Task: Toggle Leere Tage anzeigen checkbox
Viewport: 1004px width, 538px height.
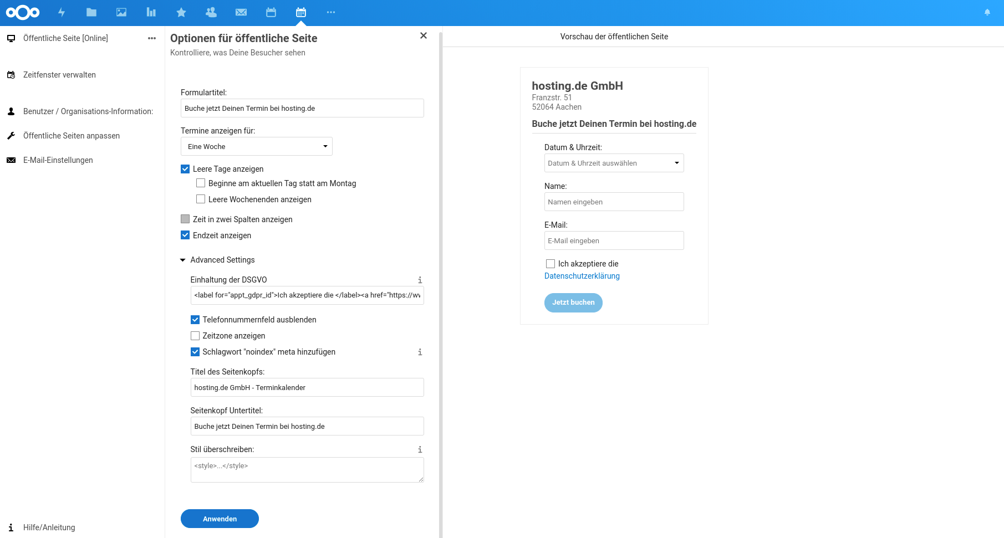Action: pos(185,169)
